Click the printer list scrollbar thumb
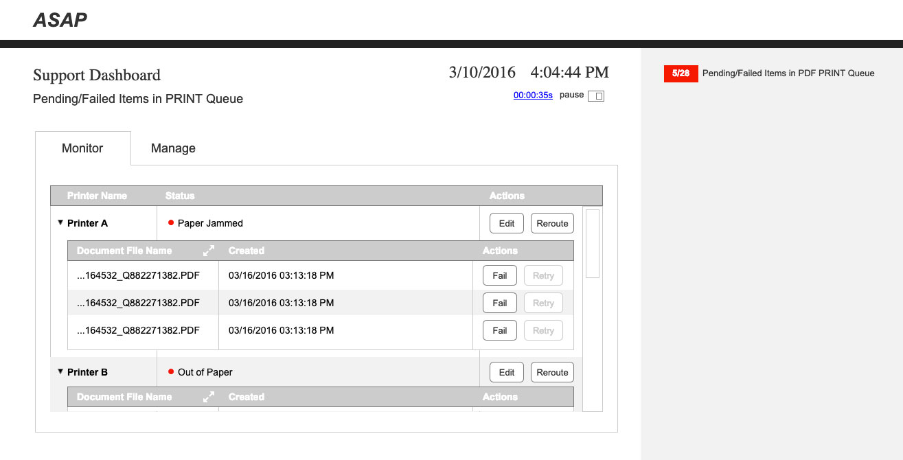Viewport: 903px width, 460px height. pos(592,244)
